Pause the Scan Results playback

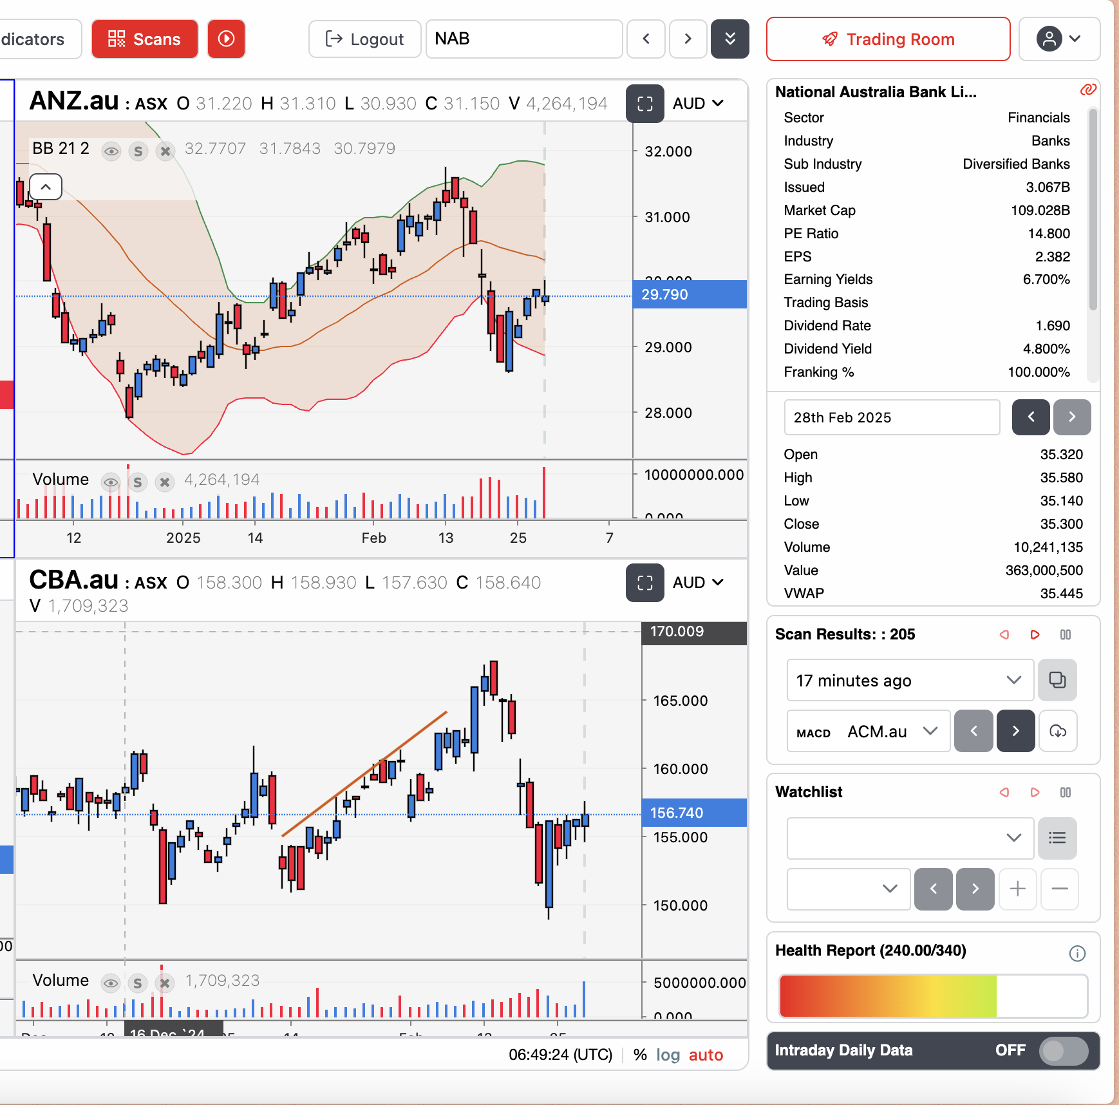(x=1066, y=634)
